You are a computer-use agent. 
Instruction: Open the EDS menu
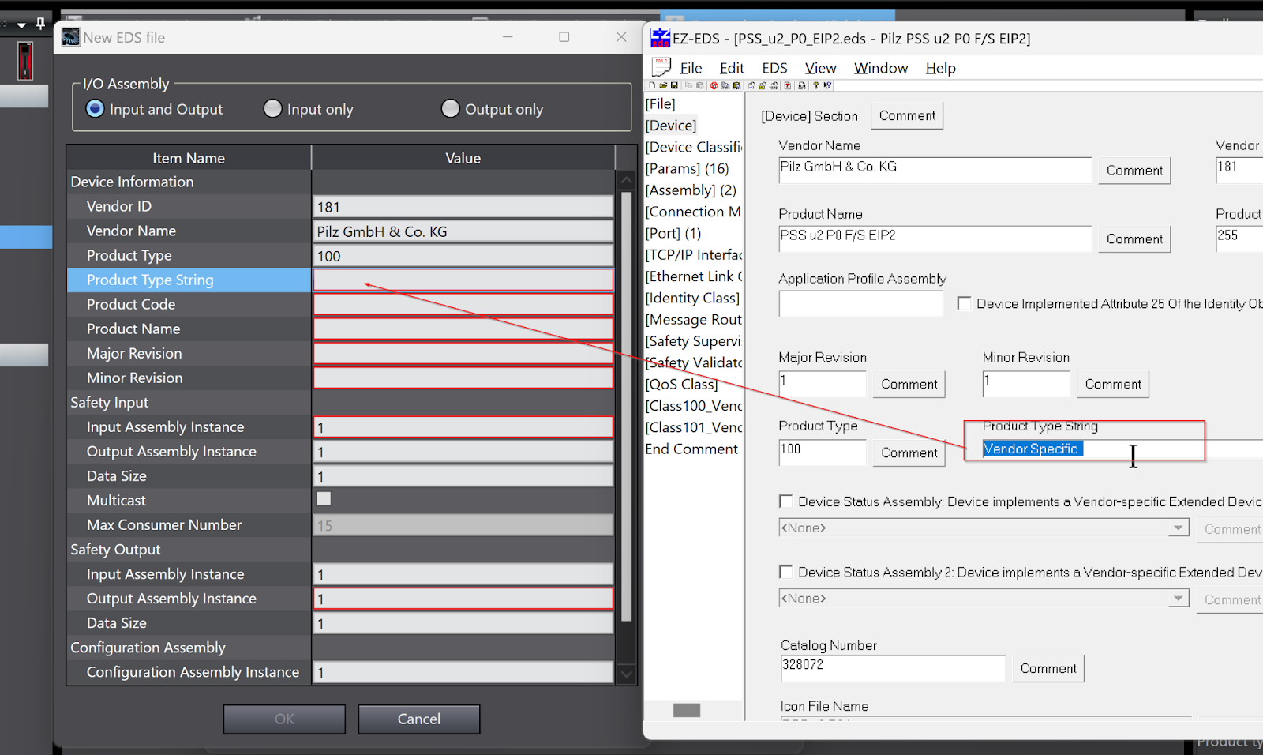tap(774, 68)
